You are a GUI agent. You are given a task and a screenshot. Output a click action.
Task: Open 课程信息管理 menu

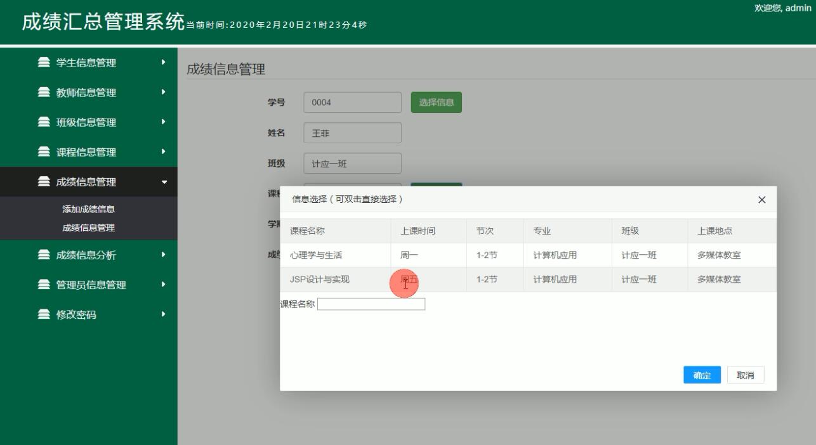click(x=89, y=152)
